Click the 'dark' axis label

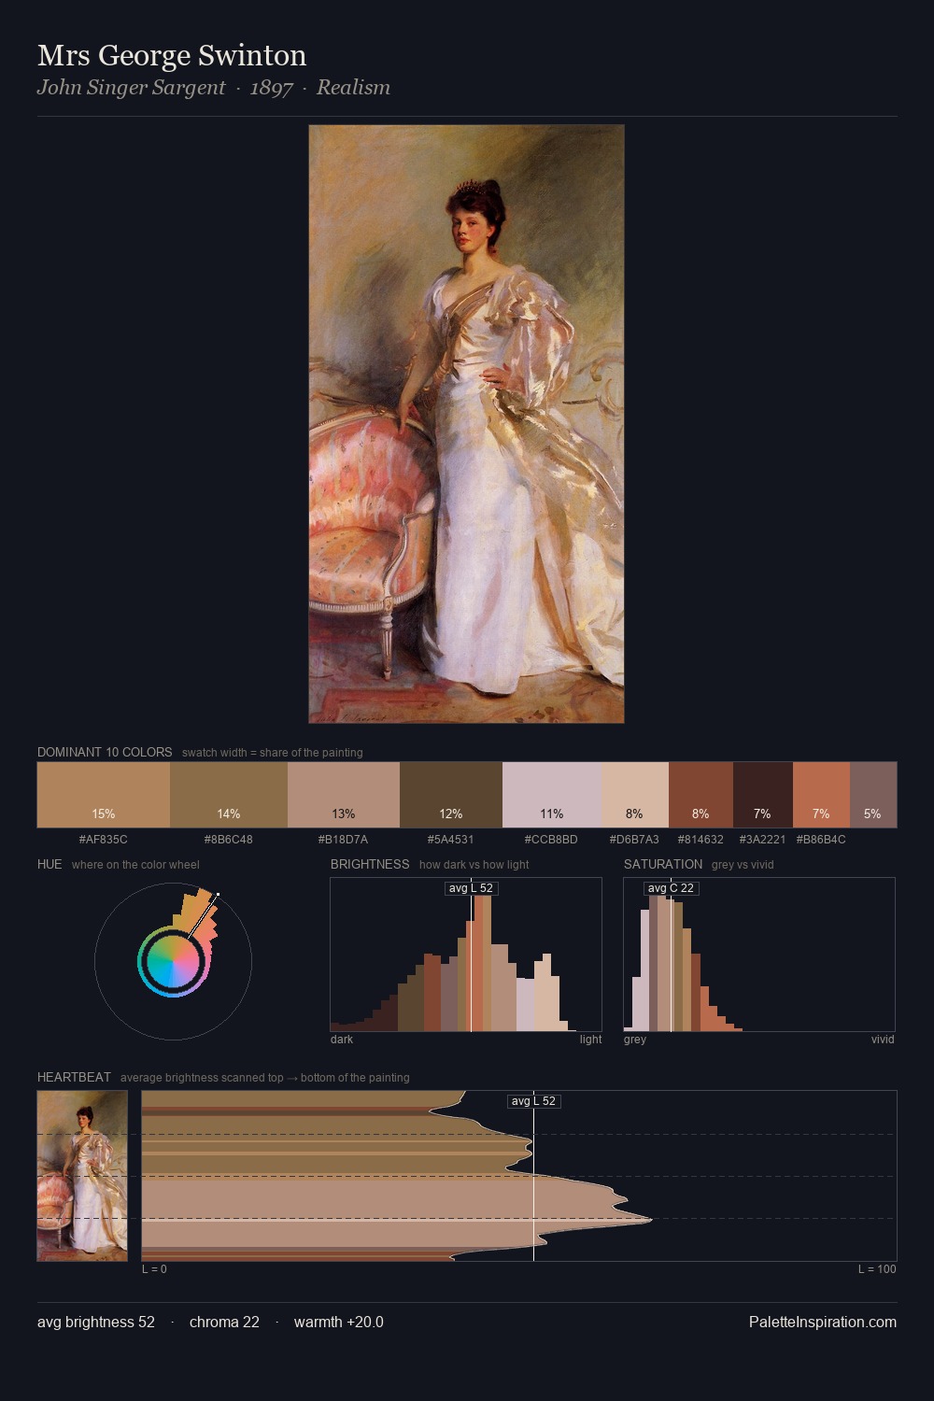[342, 1040]
